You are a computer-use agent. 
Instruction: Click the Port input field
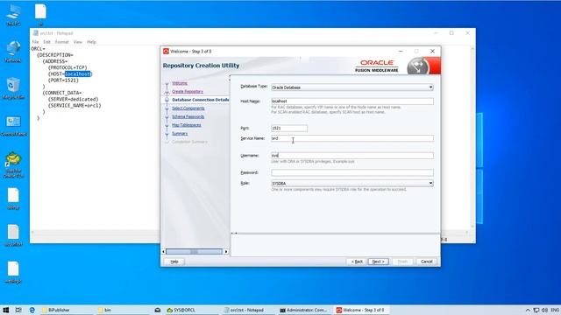(289, 128)
